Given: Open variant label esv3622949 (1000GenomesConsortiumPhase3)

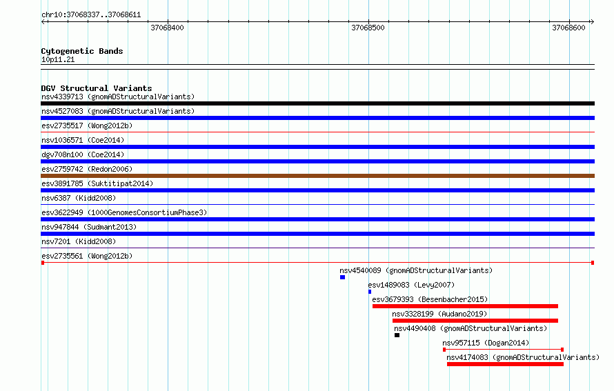Looking at the screenshot, I should pyautogui.click(x=124, y=212).
